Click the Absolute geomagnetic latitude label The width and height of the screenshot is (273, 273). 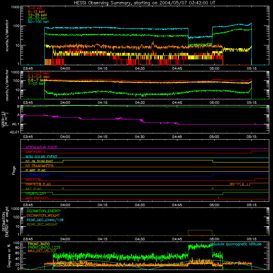[x=236, y=244]
